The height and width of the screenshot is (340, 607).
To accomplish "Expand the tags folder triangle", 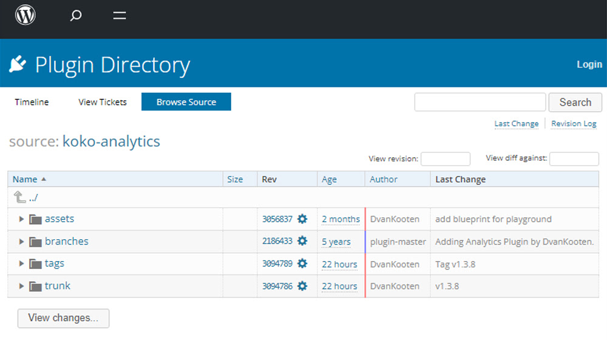I will point(21,263).
